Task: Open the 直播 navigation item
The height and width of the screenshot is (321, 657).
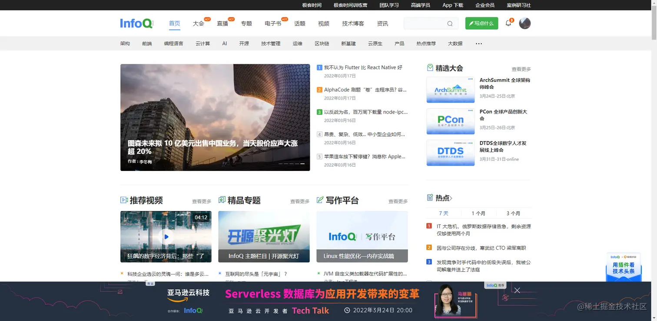Action: click(222, 23)
